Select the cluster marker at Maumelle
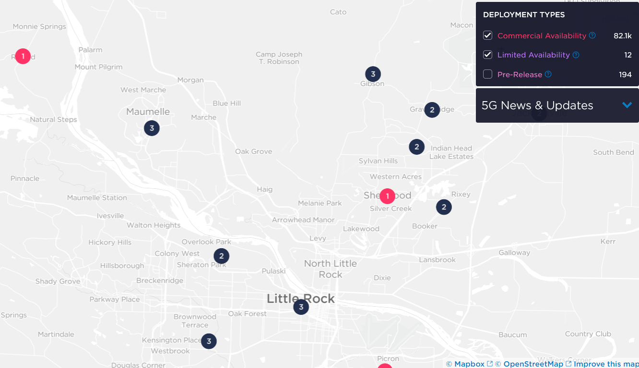 tap(152, 128)
